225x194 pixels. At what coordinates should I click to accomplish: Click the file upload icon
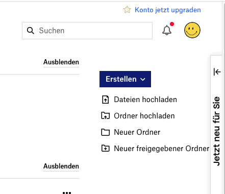click(105, 100)
